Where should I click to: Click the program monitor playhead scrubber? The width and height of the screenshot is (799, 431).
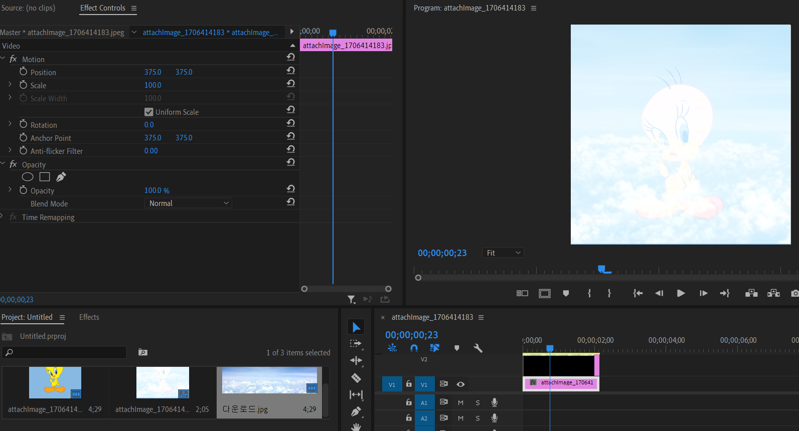pyautogui.click(x=602, y=270)
